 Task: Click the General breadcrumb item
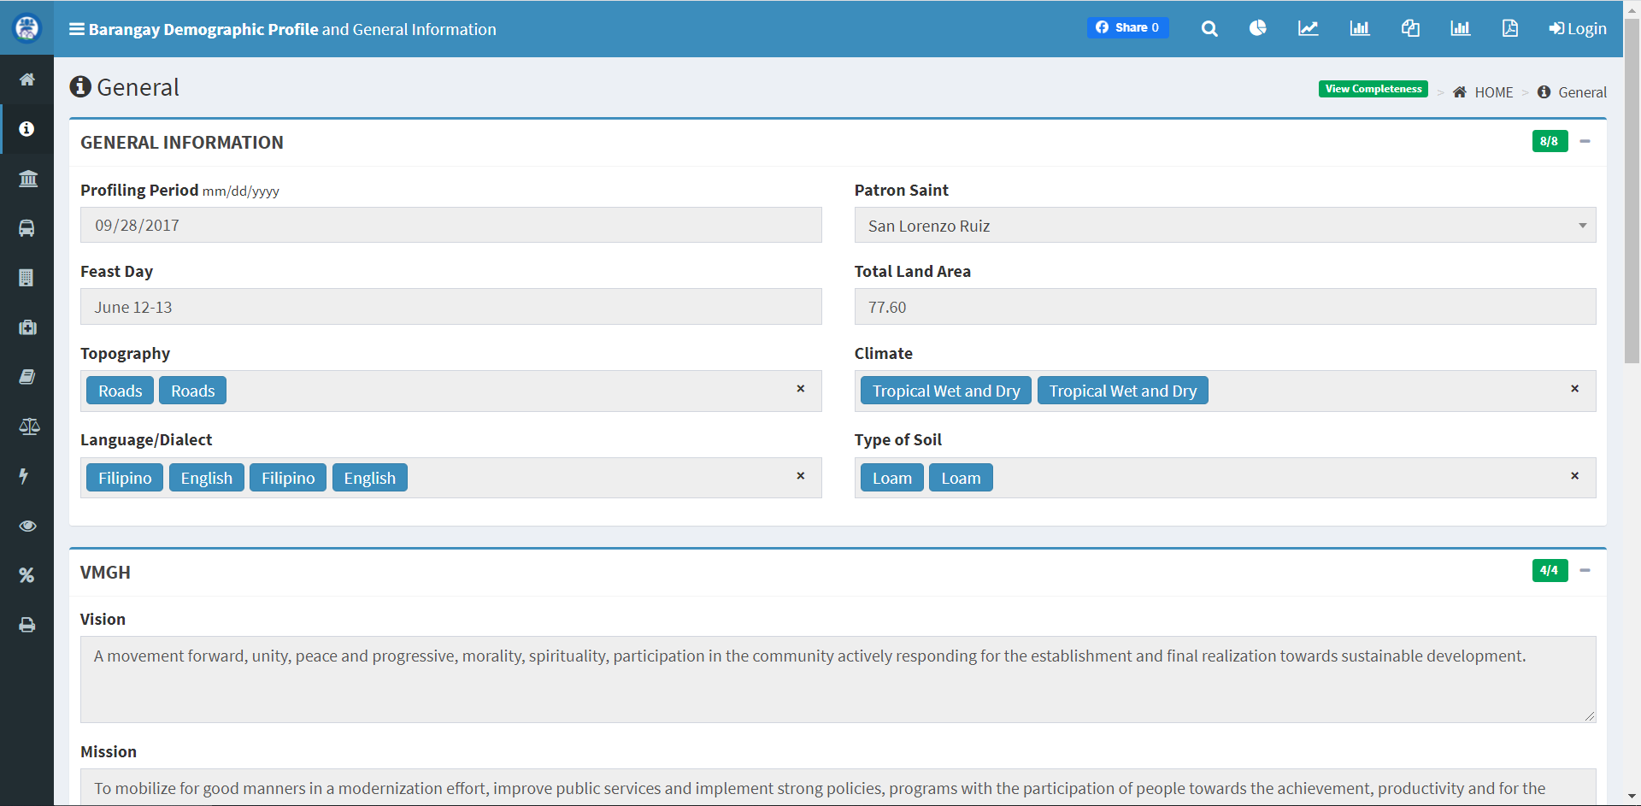(x=1572, y=92)
